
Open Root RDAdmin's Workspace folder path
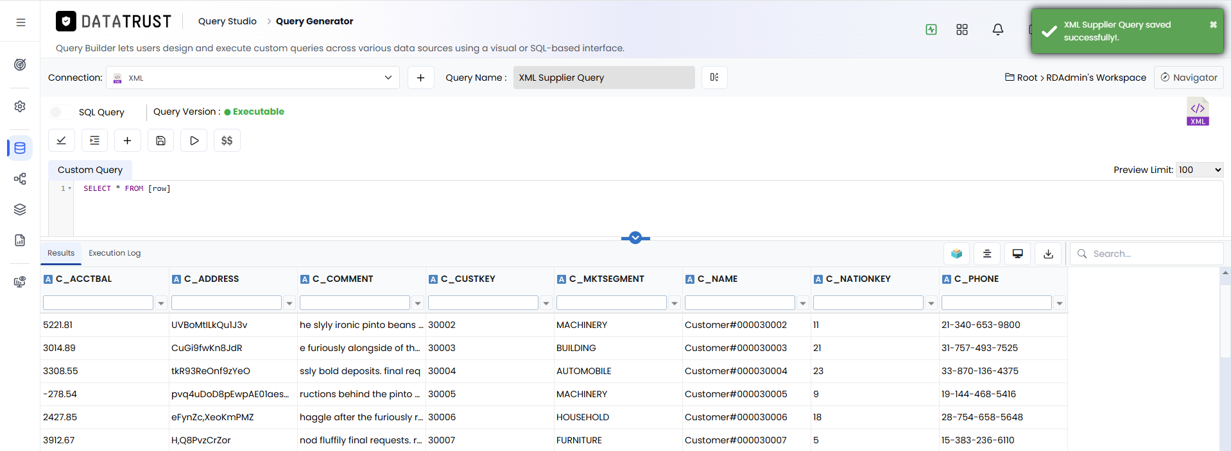point(1076,78)
